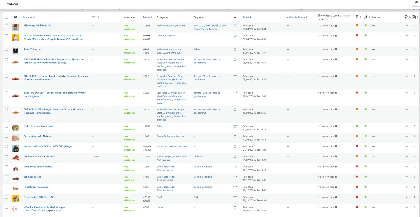Open the Pack Familiar SIN GLUTEN thumbnail
The image size is (420, 217).
15,199
